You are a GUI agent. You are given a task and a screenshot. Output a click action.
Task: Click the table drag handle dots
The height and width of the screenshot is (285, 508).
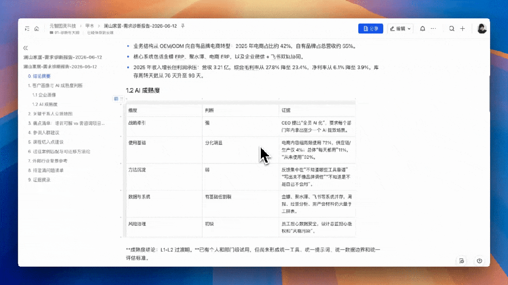tap(122, 98)
